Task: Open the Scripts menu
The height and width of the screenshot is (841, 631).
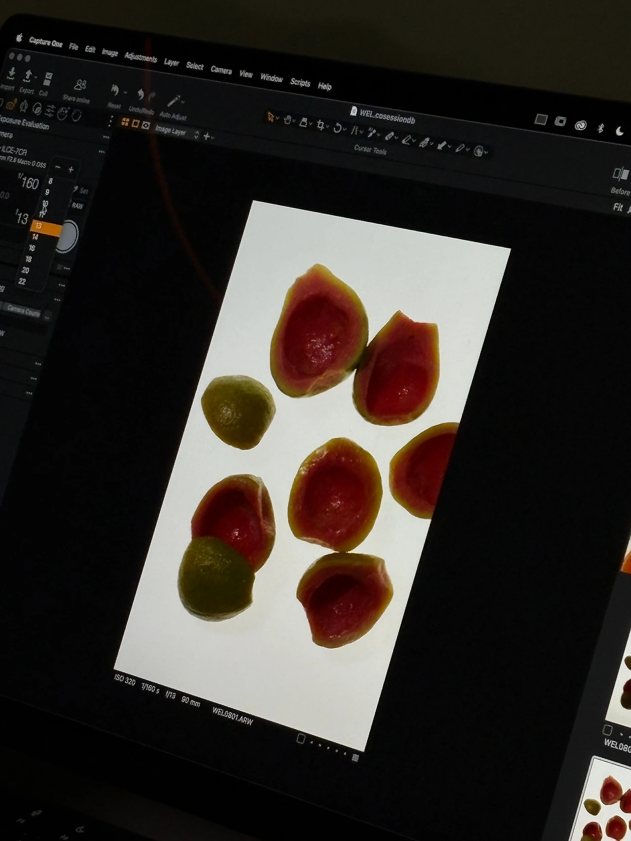Action: click(300, 82)
